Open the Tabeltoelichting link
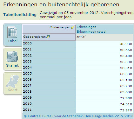 [20, 15]
